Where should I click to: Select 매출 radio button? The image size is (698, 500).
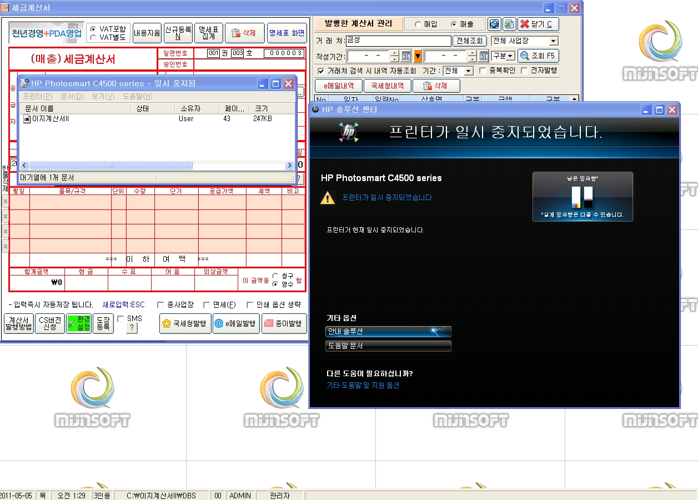[x=454, y=24]
